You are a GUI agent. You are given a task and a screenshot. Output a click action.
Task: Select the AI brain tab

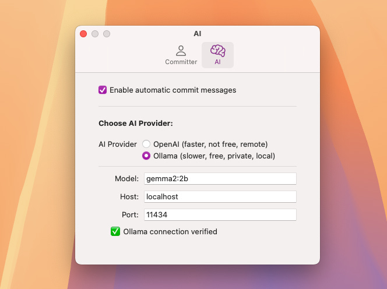coord(217,55)
